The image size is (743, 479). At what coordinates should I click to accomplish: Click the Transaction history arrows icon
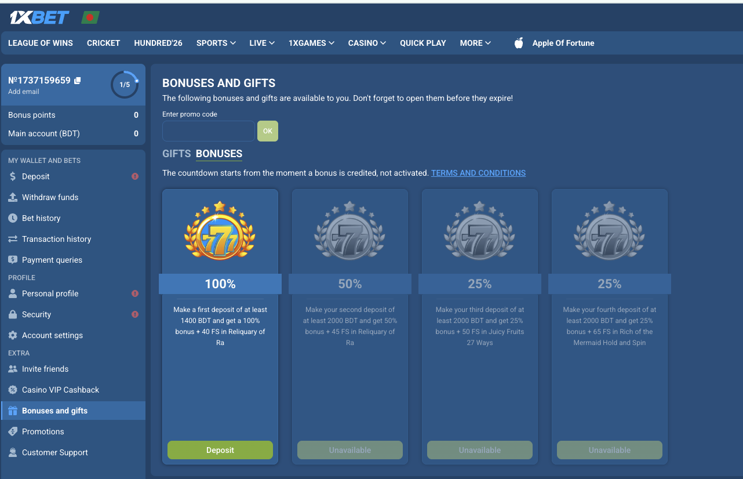13,239
